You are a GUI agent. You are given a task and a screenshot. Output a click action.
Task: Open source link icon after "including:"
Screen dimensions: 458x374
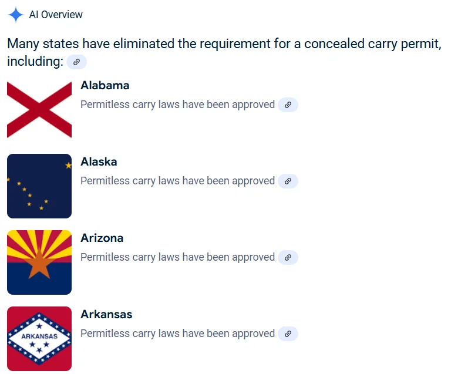point(76,62)
